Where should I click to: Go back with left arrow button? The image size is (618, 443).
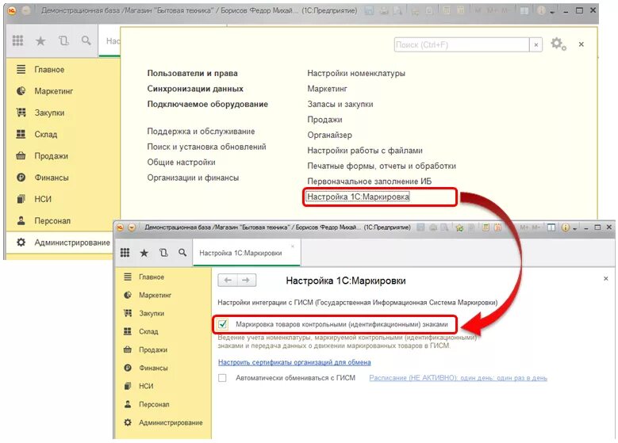pyautogui.click(x=228, y=281)
